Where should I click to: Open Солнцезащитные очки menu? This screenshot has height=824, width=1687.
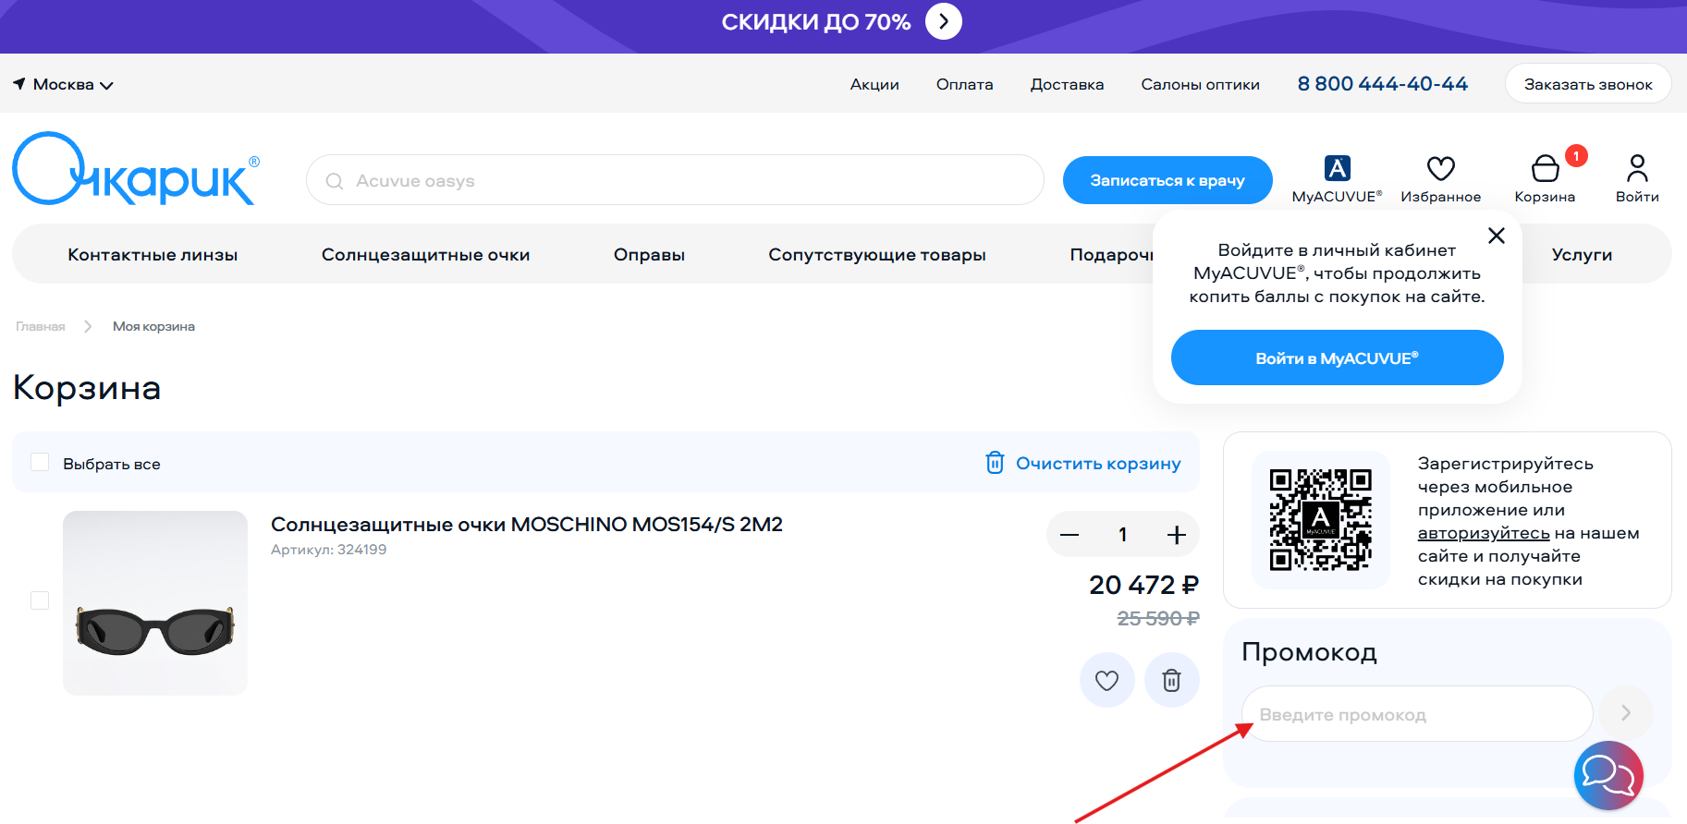[425, 254]
